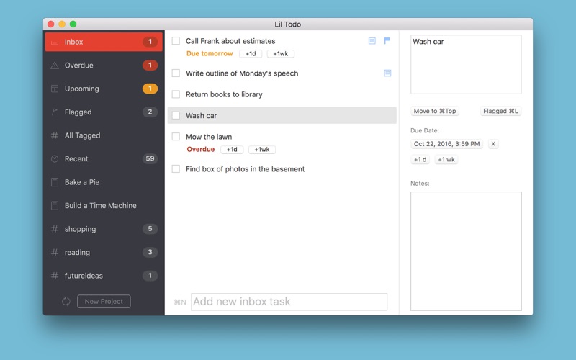Viewport: 576px width, 360px height.
Task: Select the Bake a Pie project
Action: [x=104, y=182]
